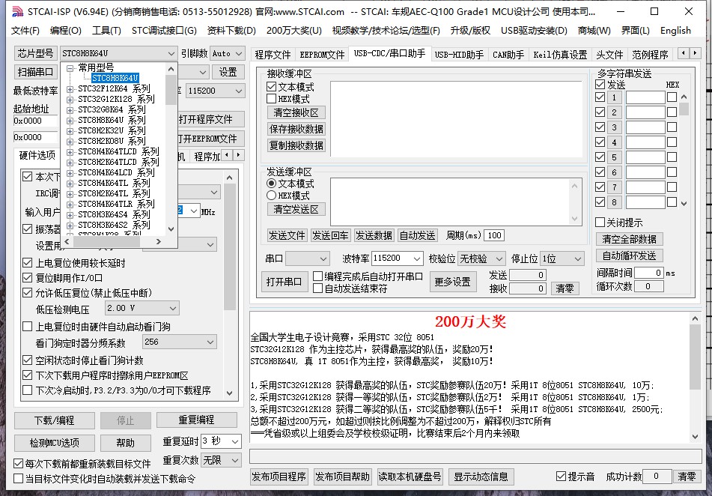Image resolution: width=712 pixels, height=496 pixels.
Task: Enable 上电复位时由硬件自动启动看门狗 checkbox
Action: point(27,327)
